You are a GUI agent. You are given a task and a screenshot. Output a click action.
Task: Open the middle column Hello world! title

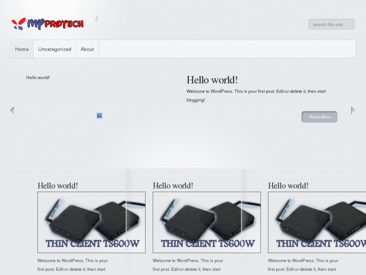pos(173,186)
